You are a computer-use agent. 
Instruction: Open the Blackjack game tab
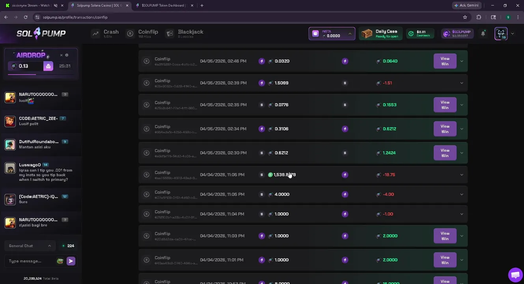[x=185, y=34]
